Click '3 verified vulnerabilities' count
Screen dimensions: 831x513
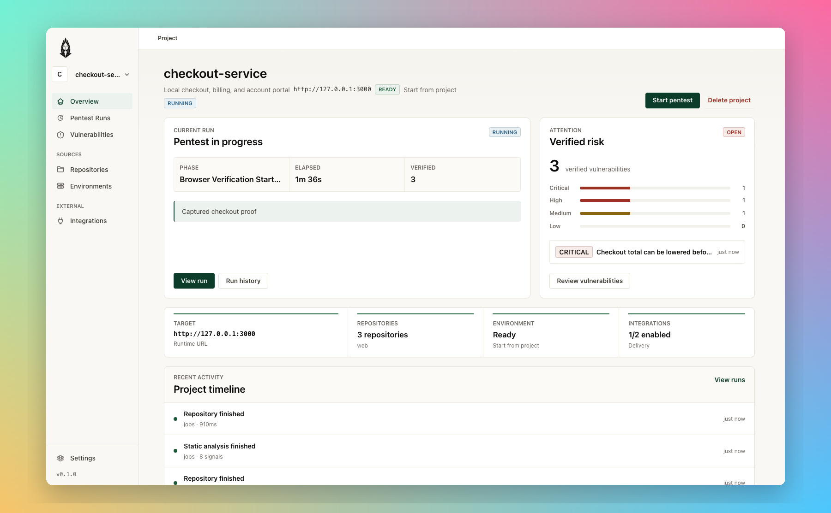[590, 166]
